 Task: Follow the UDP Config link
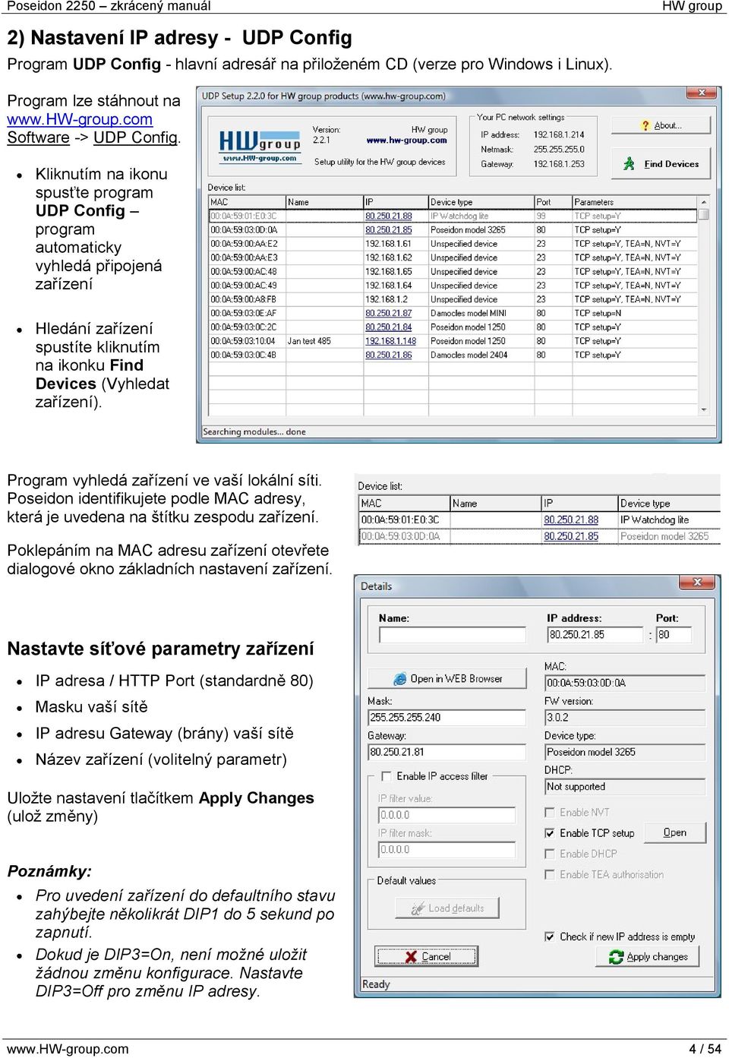coord(135,137)
